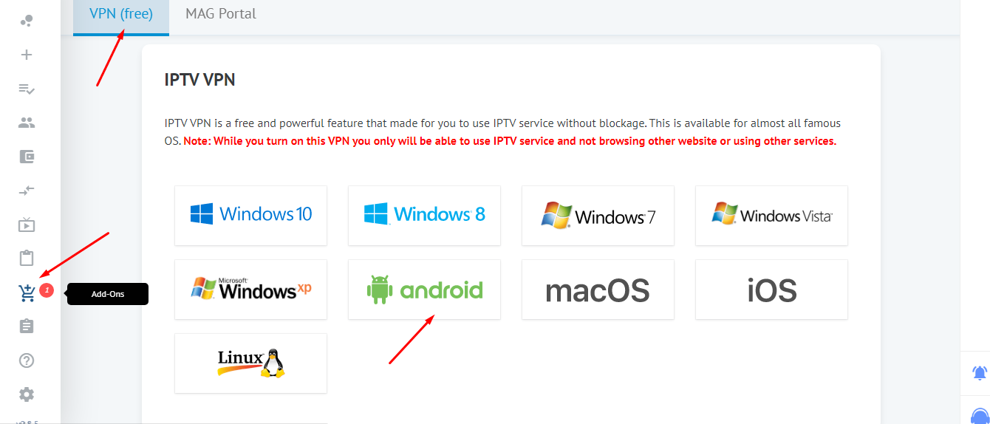Open the users group icon in sidebar
Screen dimensions: 990x424
(x=27, y=123)
